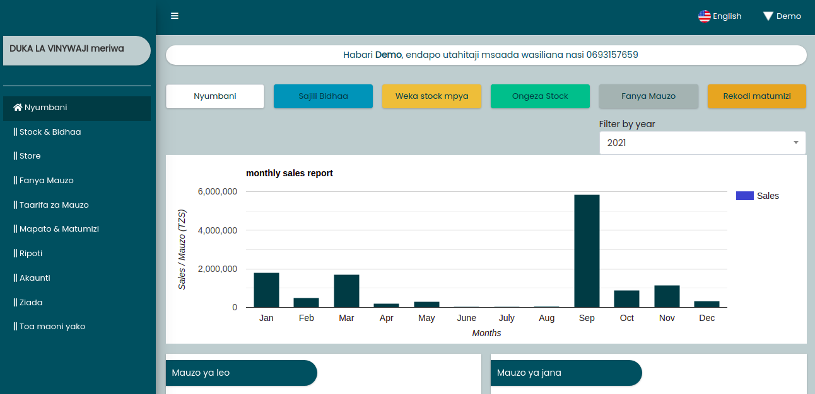815x394 pixels.
Task: Select Akaunti in the sidebar
Action: [32, 278]
